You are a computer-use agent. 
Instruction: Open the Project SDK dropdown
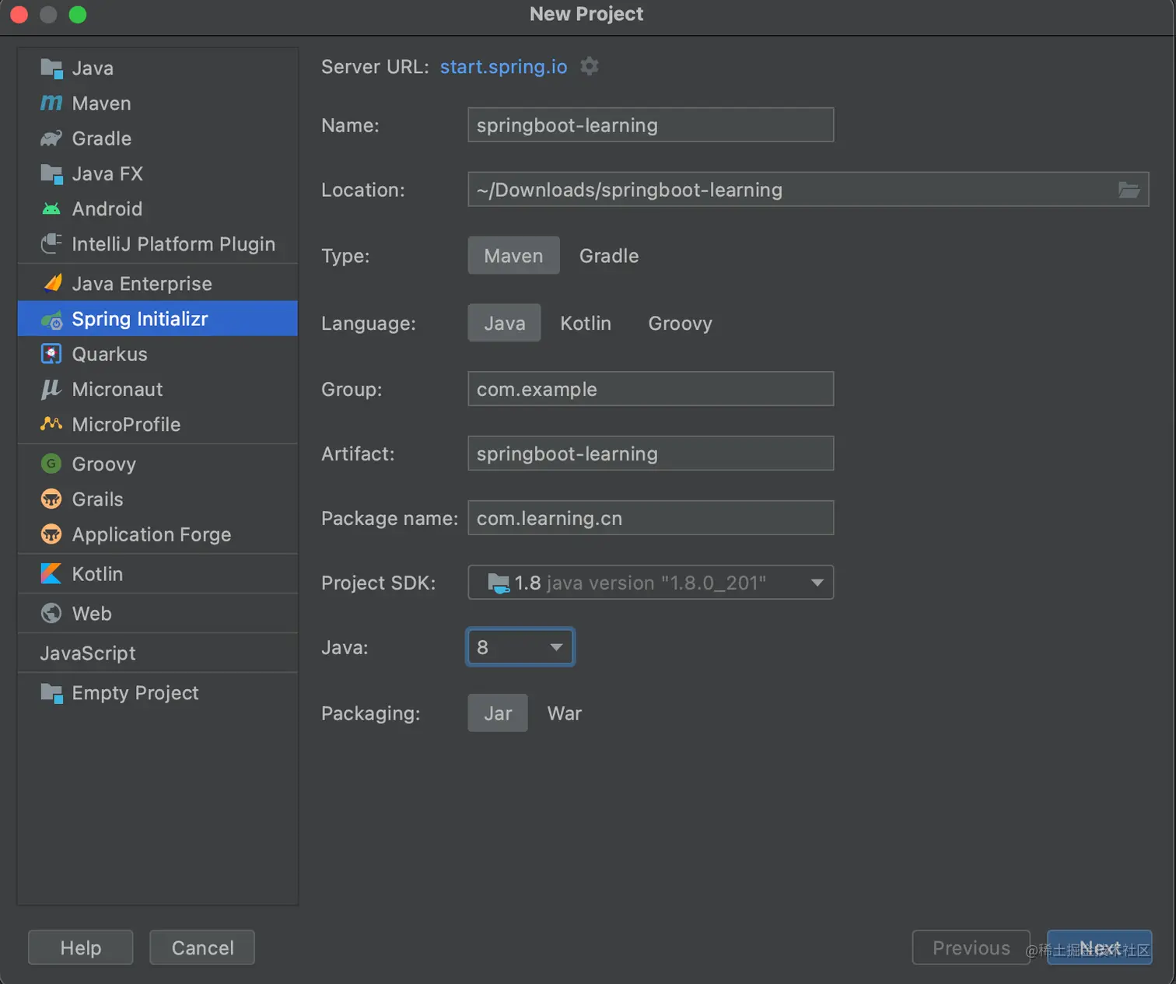tap(651, 583)
